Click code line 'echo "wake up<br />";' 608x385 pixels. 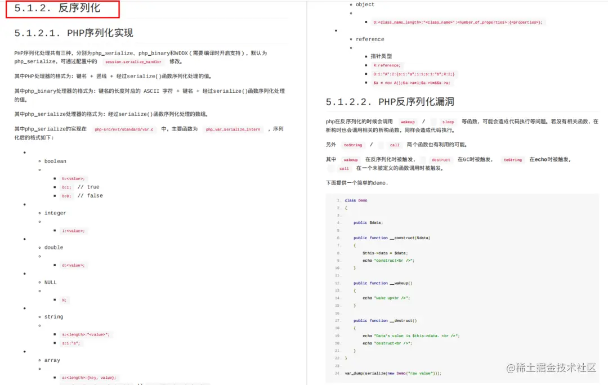pyautogui.click(x=386, y=298)
